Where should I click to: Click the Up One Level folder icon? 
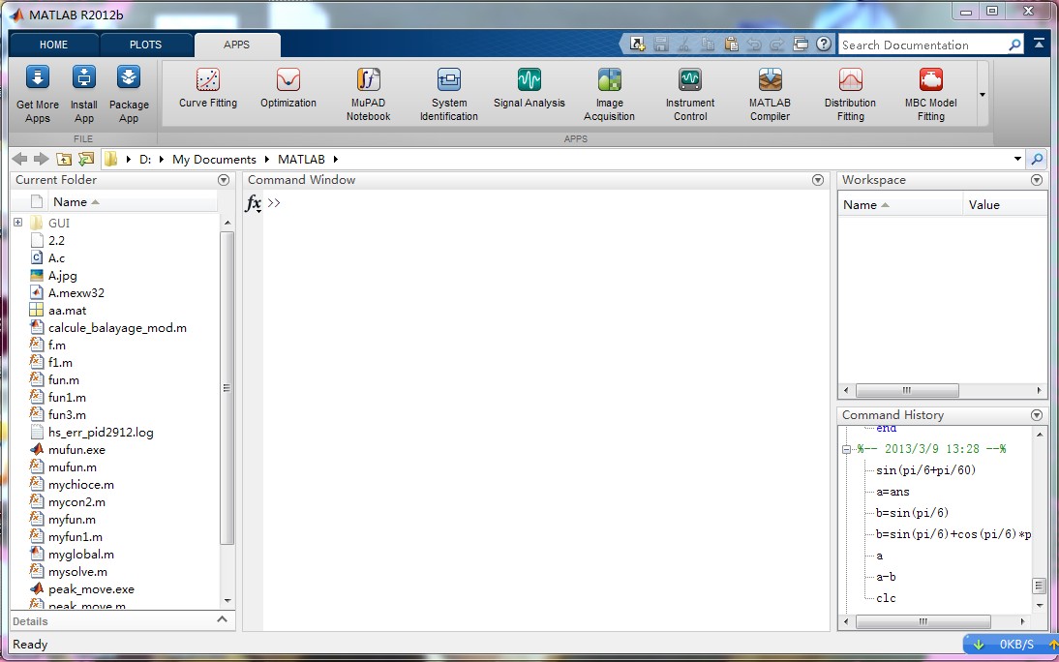point(64,159)
